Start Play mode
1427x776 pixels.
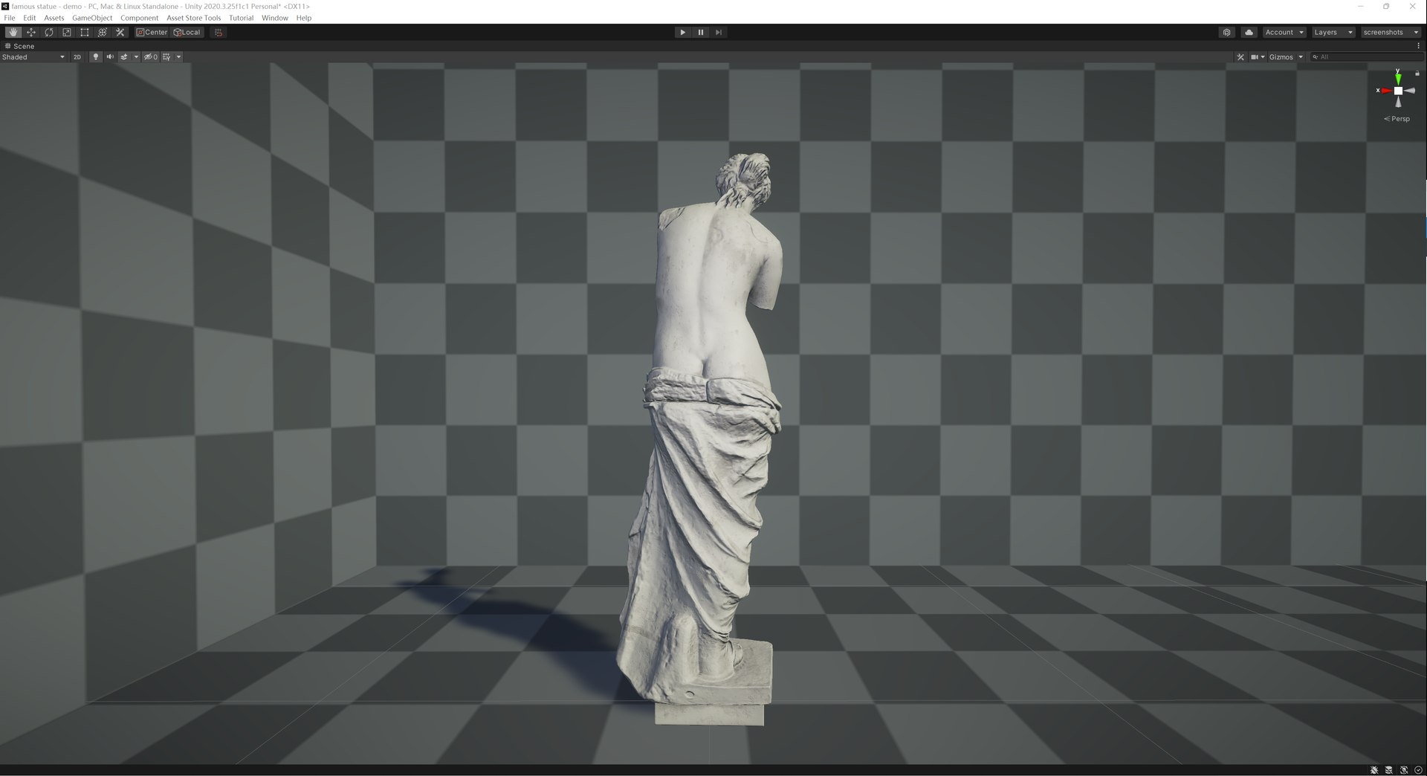pos(682,32)
